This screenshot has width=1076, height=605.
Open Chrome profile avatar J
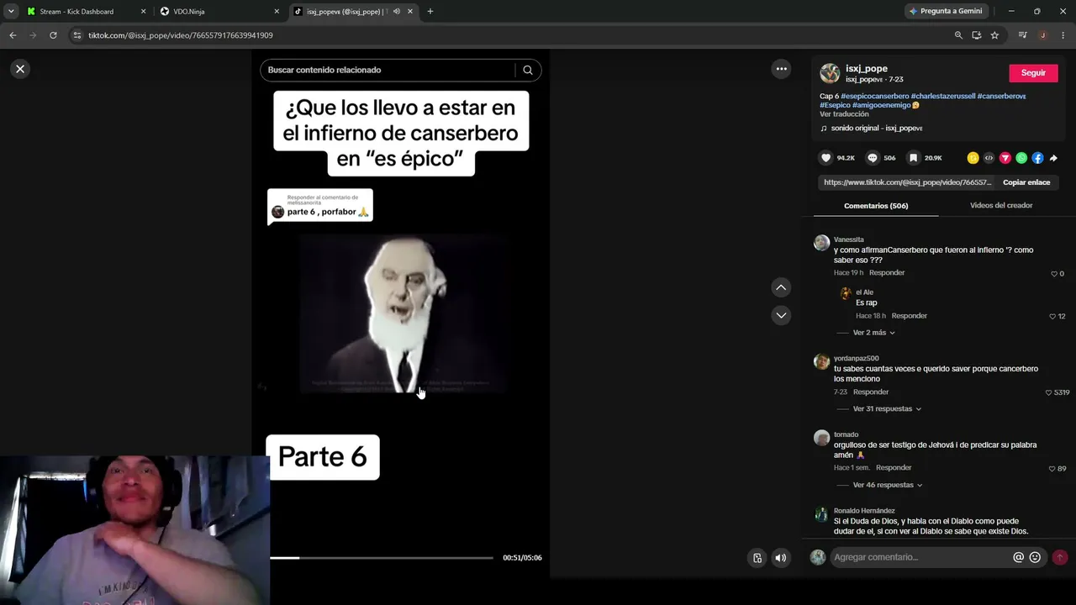(1042, 35)
